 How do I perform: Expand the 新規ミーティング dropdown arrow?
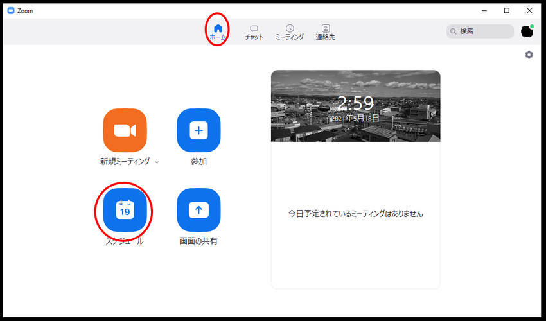[x=157, y=162]
